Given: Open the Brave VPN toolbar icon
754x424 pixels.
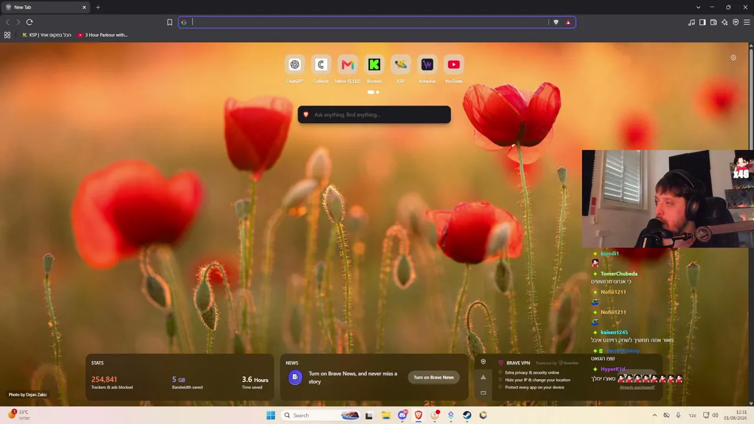Looking at the screenshot, I should [x=736, y=22].
